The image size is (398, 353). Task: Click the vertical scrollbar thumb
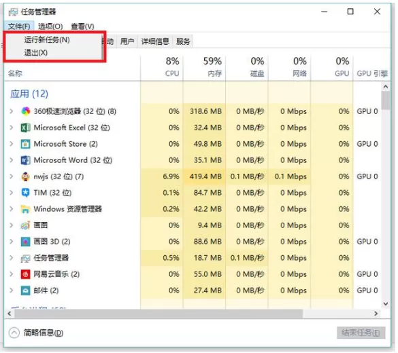(386, 100)
